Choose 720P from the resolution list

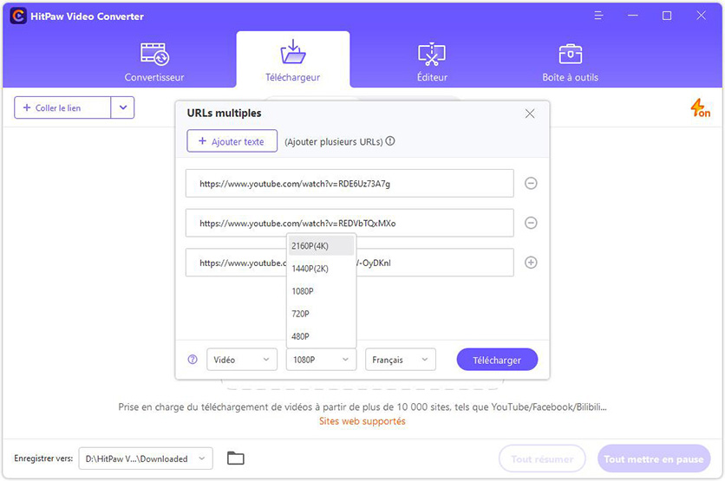coord(322,314)
